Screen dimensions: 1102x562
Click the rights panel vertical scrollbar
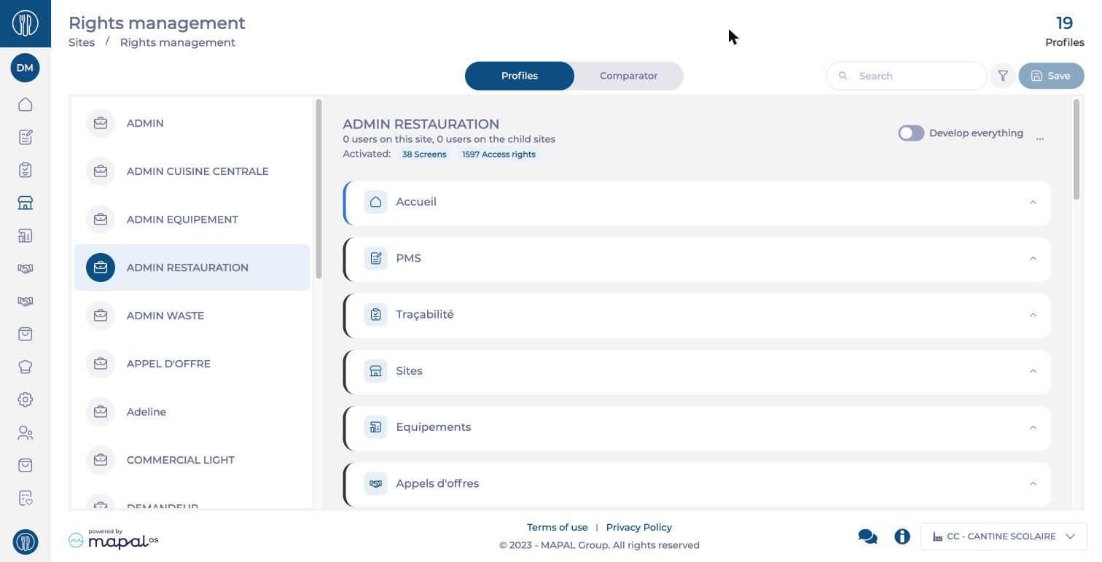tap(1076, 149)
